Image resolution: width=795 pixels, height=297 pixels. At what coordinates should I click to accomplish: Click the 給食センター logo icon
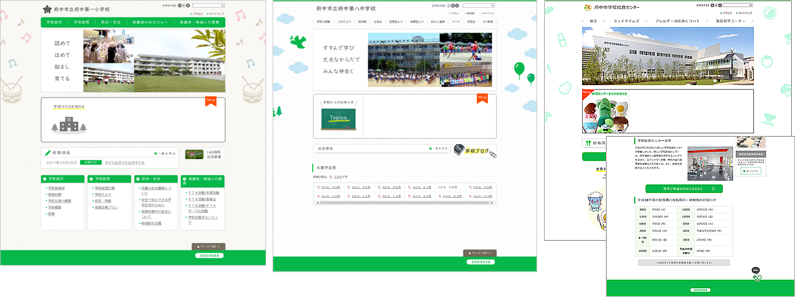(x=588, y=7)
